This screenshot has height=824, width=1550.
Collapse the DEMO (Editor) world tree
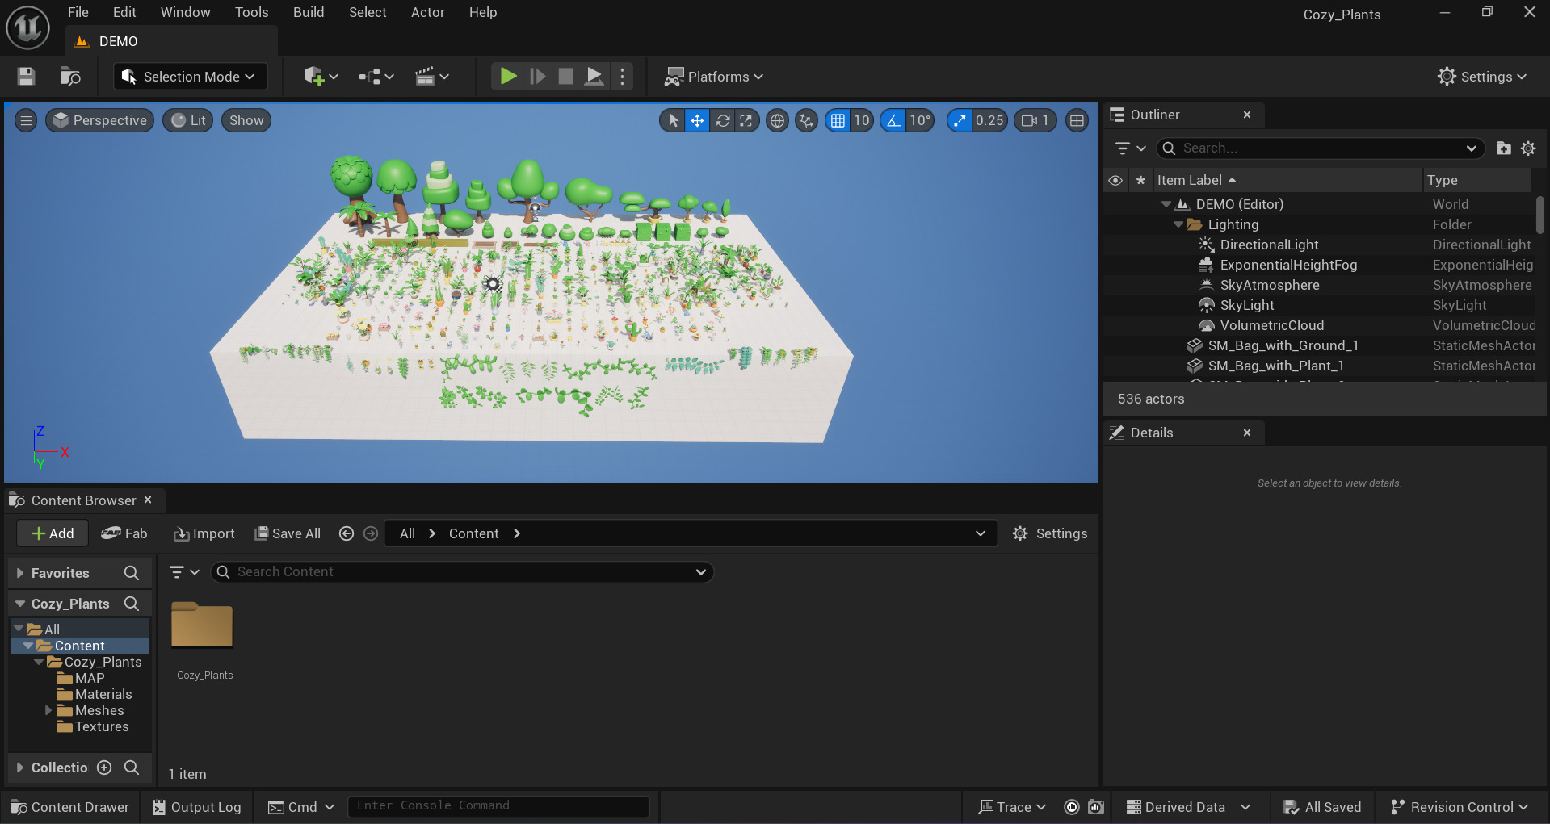pyautogui.click(x=1166, y=204)
